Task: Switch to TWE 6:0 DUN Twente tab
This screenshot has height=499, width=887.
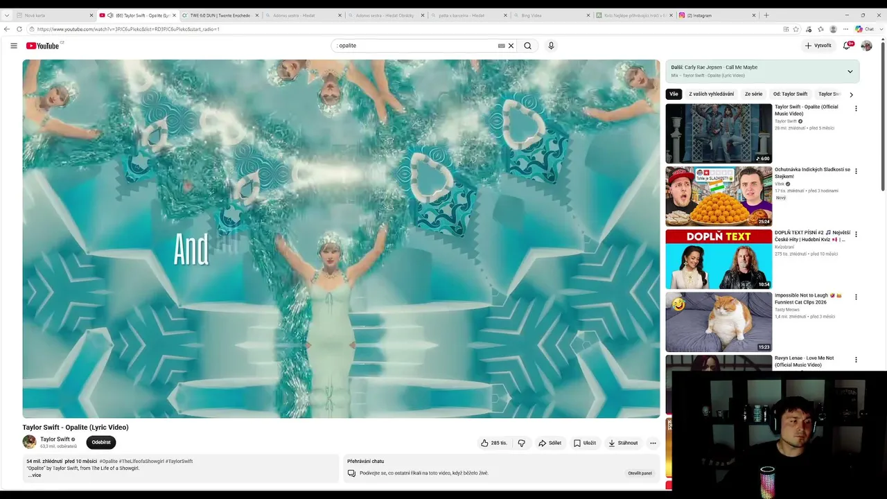Action: coord(220,15)
